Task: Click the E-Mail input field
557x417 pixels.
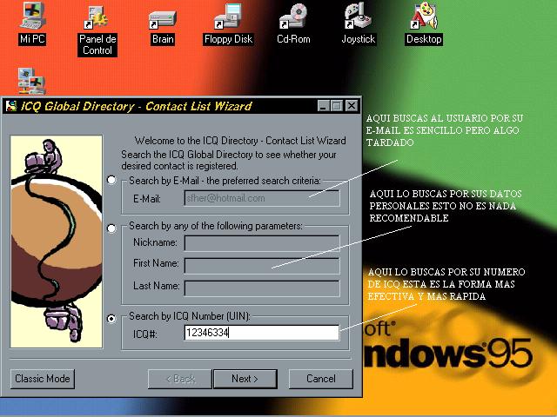Action: tap(262, 198)
